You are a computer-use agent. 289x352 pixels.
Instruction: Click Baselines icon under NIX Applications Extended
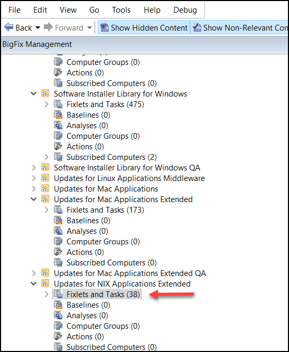tap(58, 305)
